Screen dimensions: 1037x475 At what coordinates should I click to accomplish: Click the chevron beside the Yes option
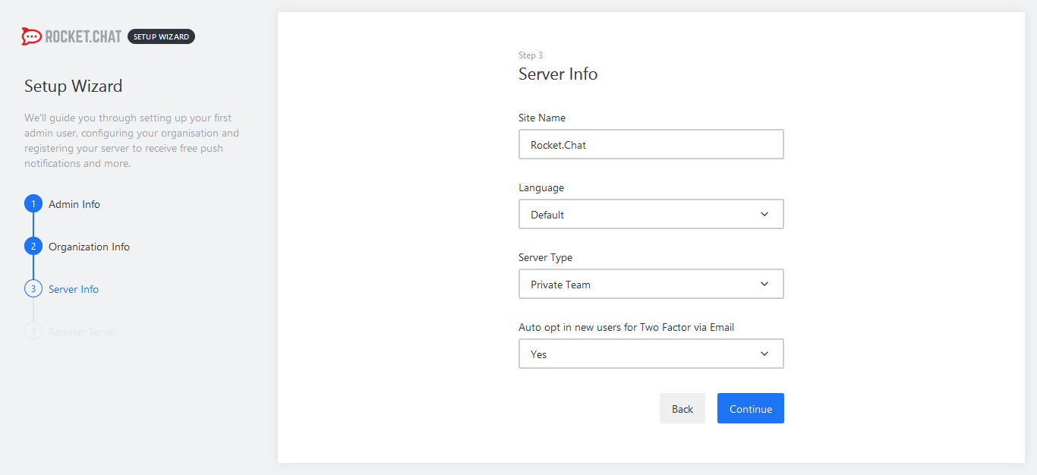coord(764,354)
